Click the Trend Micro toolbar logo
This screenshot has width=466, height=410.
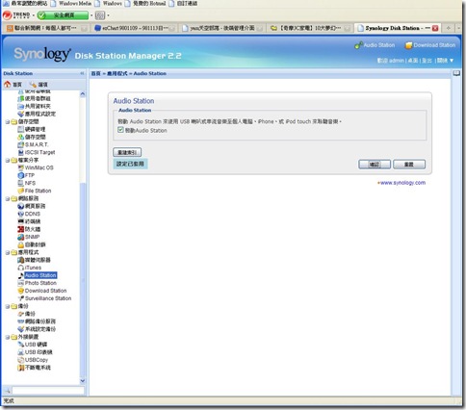click(x=16, y=15)
